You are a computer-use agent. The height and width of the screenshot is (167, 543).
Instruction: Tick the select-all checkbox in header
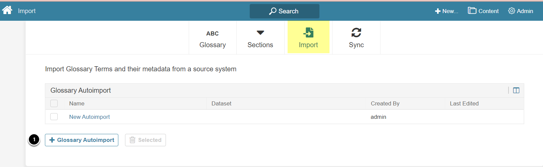click(54, 103)
